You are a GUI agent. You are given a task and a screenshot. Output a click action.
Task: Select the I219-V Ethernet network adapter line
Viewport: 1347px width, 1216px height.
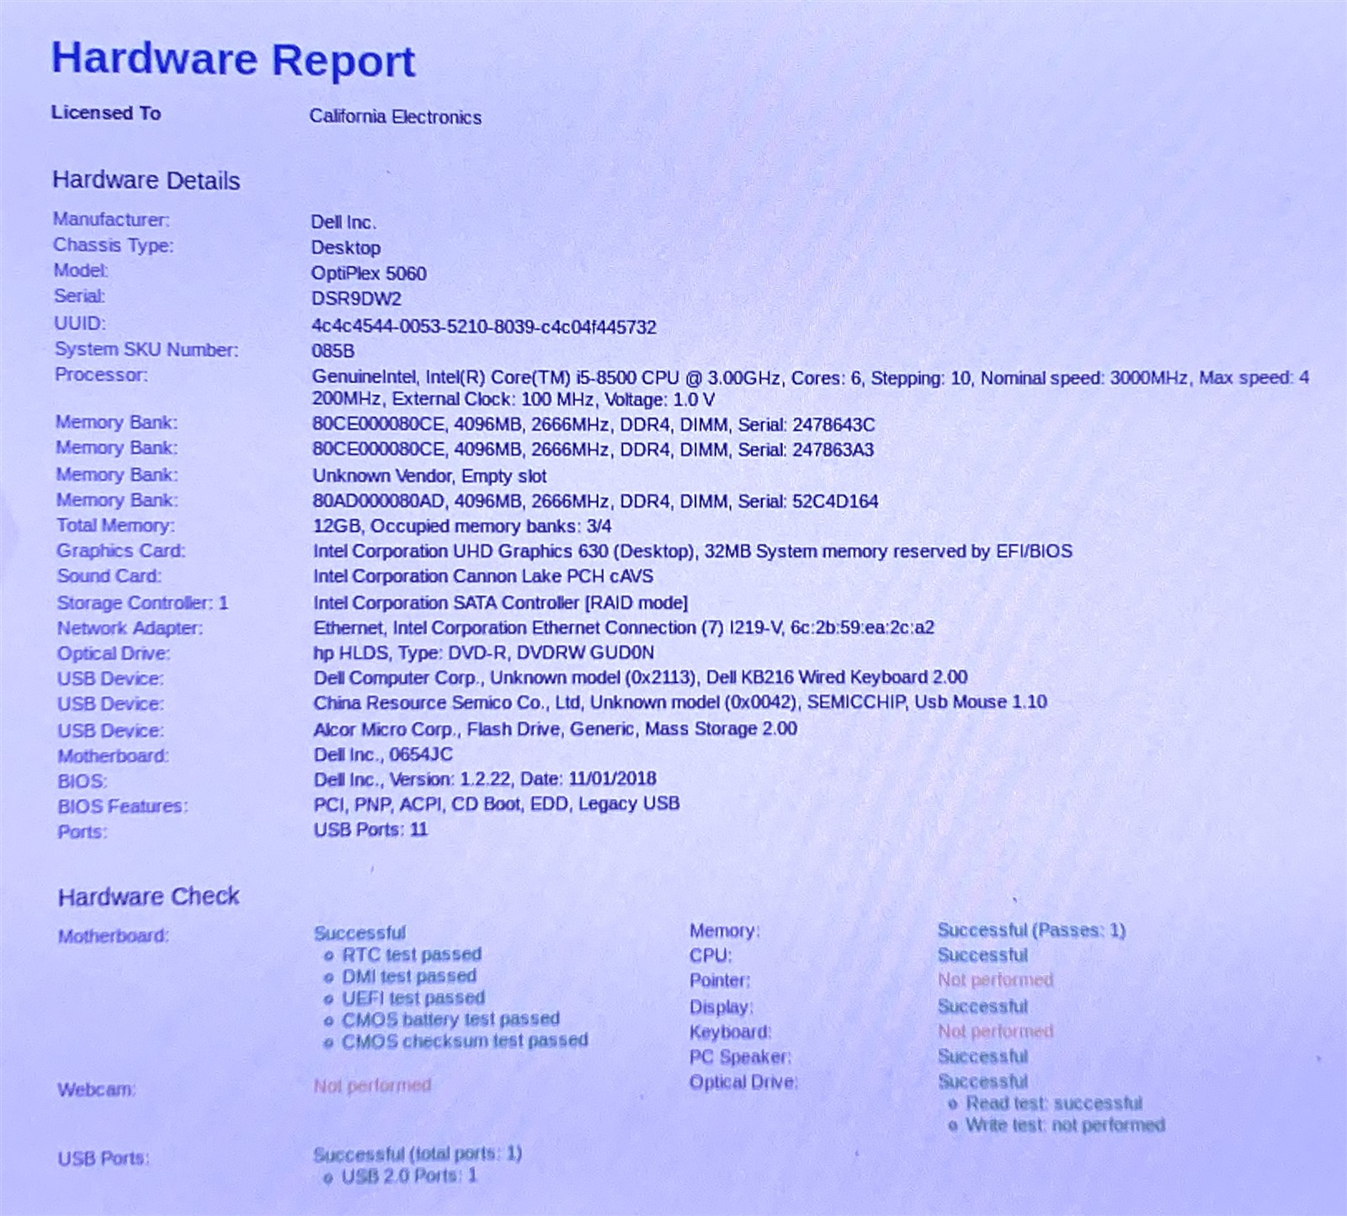624,628
